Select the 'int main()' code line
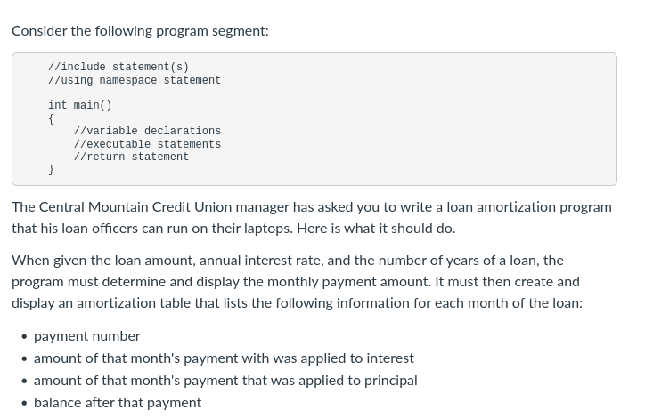This screenshot has height=418, width=645. [x=80, y=105]
